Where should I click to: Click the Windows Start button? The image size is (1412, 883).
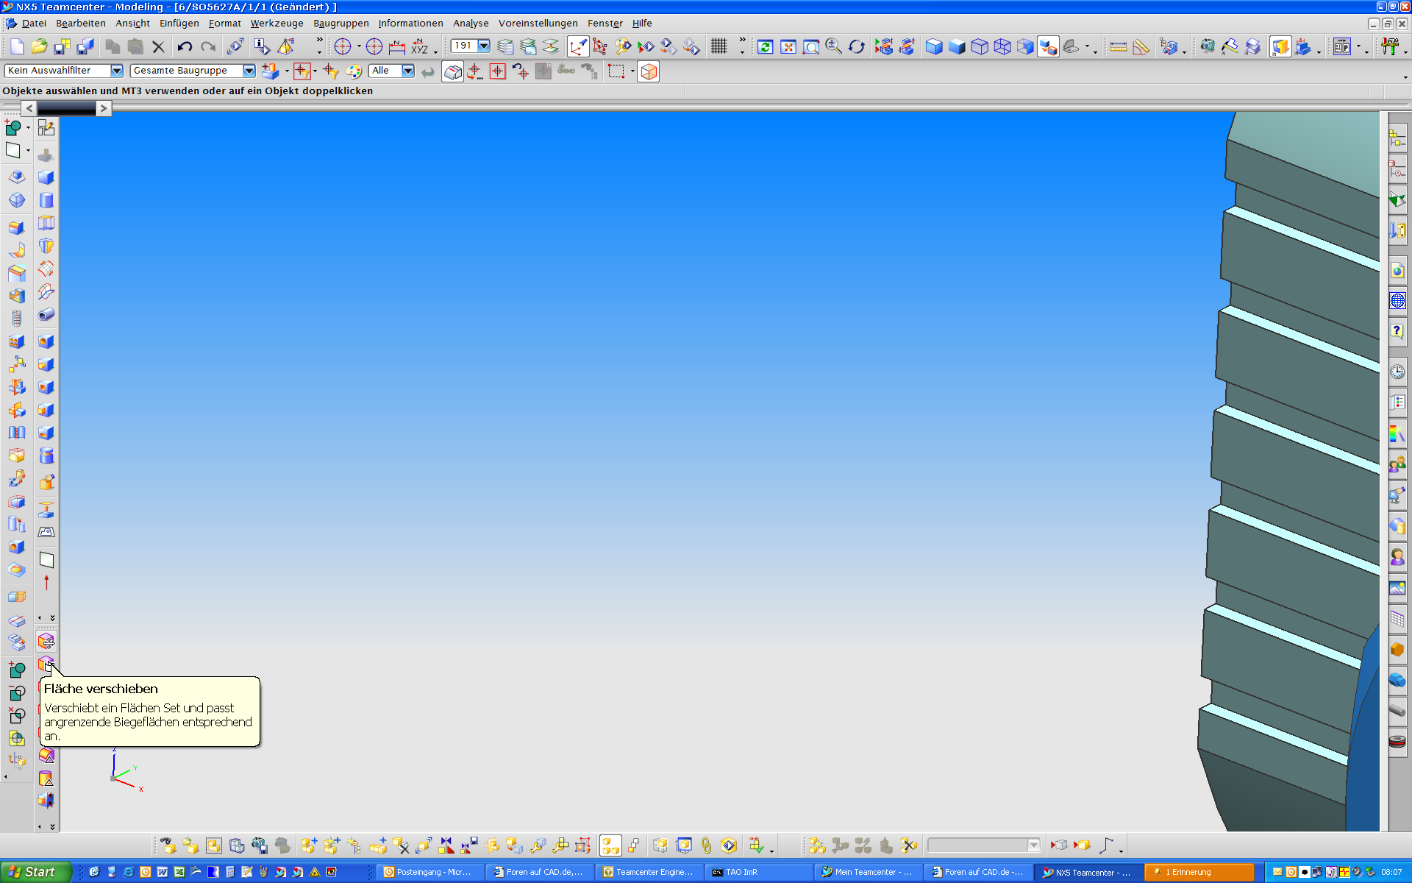[x=35, y=872]
